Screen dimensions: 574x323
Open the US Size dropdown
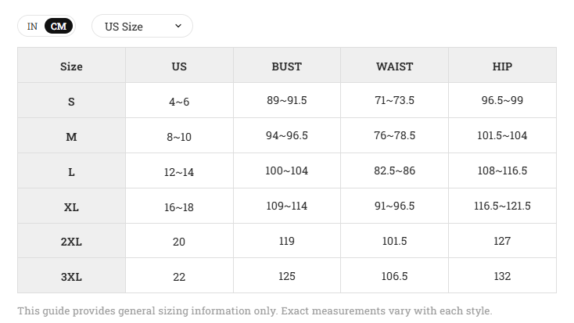pyautogui.click(x=142, y=26)
